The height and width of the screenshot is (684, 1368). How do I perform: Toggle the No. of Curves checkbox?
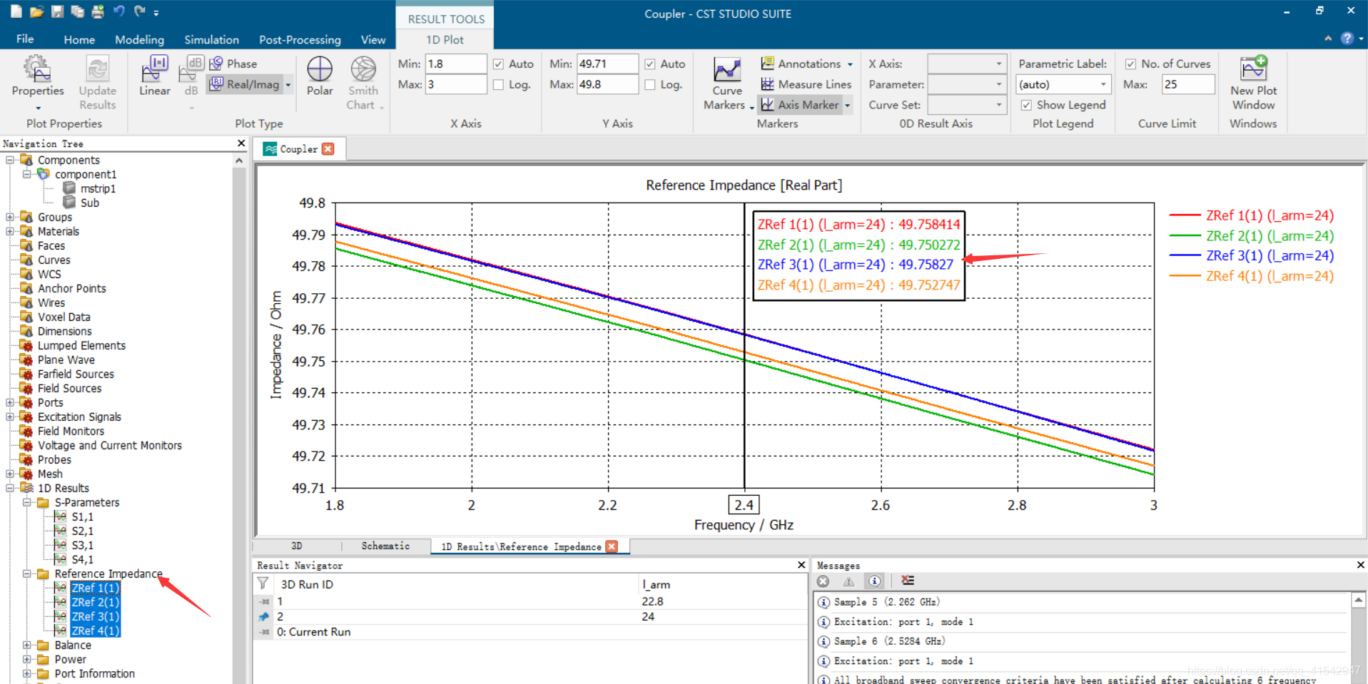(x=1130, y=63)
